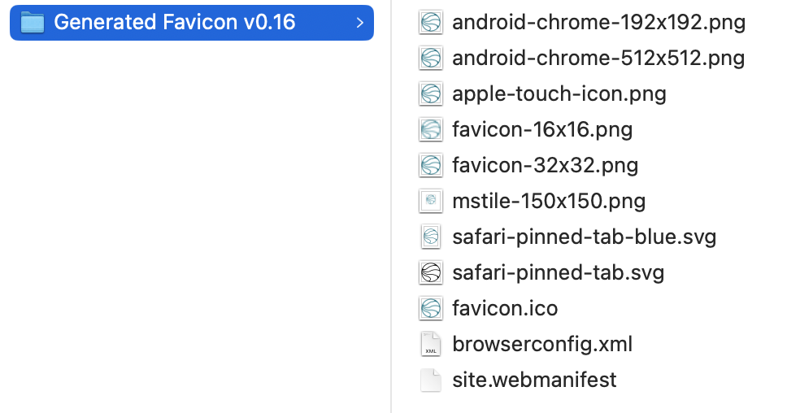
Task: Select apple-touch-icon.png file name
Action: [x=559, y=93]
